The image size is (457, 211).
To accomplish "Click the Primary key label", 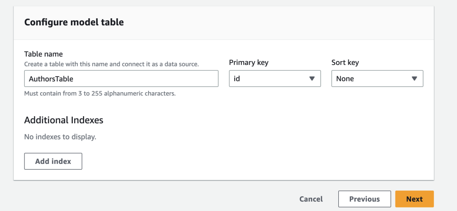I will pyautogui.click(x=249, y=62).
